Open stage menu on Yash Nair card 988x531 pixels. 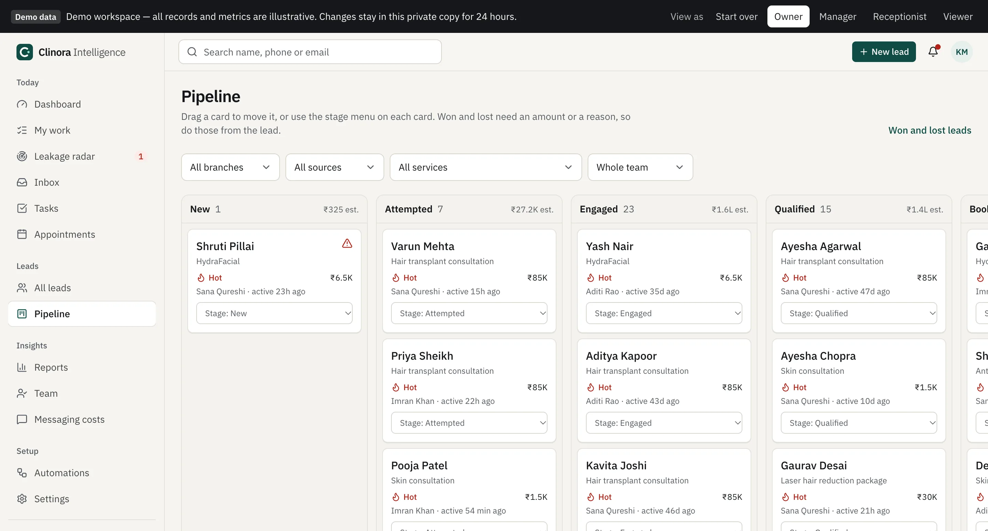(x=664, y=313)
